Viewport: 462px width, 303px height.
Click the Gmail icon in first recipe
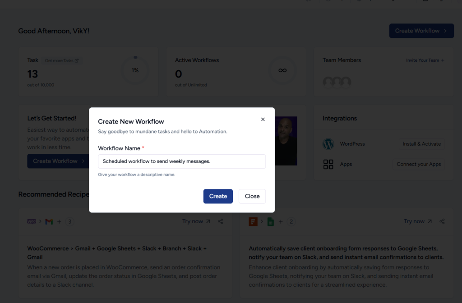(49, 221)
